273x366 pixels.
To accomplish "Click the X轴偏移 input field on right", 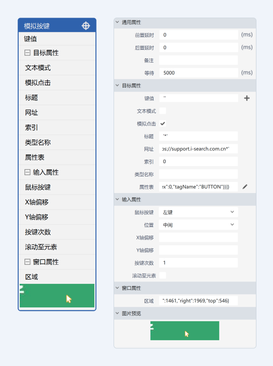I will coord(198,237).
